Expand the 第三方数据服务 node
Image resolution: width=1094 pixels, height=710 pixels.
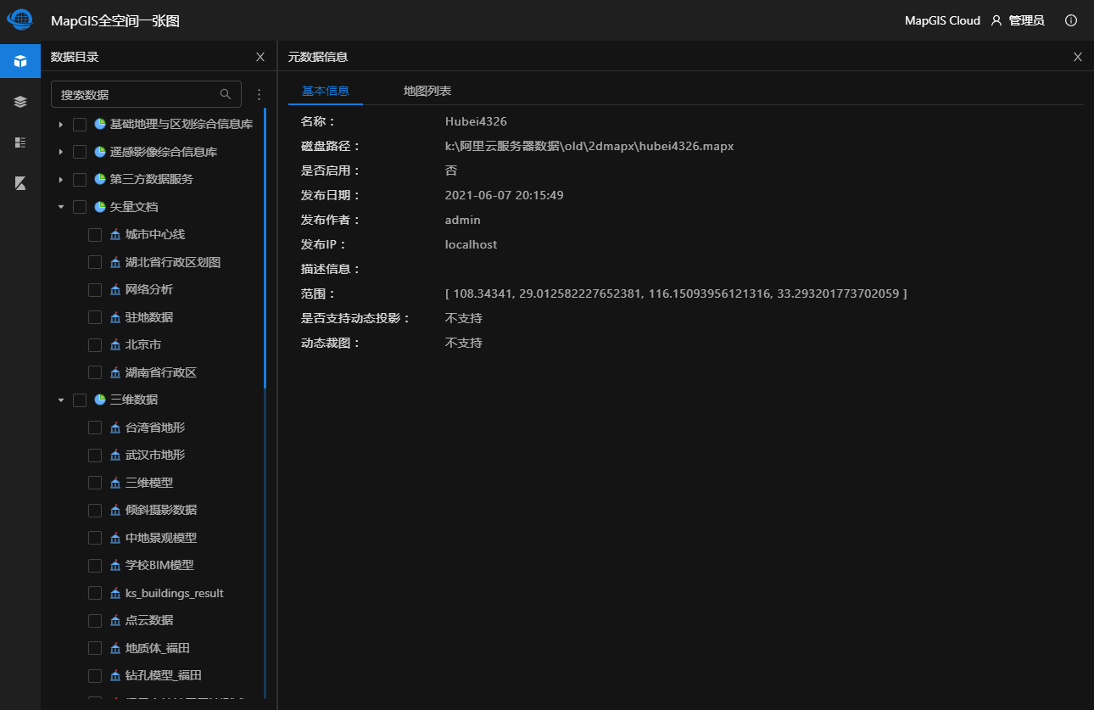(61, 180)
